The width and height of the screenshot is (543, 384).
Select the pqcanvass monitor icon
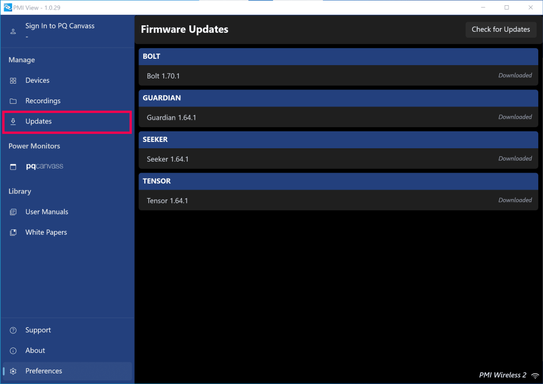[x=13, y=166]
